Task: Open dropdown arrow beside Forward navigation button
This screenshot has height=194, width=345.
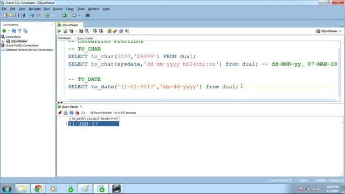Action: 79,16
